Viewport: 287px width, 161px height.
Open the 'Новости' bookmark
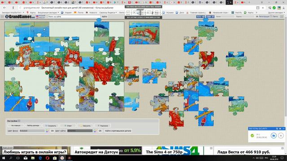tap(91, 13)
